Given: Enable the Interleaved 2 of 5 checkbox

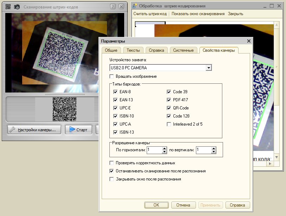Looking at the screenshot, I should 169,124.
